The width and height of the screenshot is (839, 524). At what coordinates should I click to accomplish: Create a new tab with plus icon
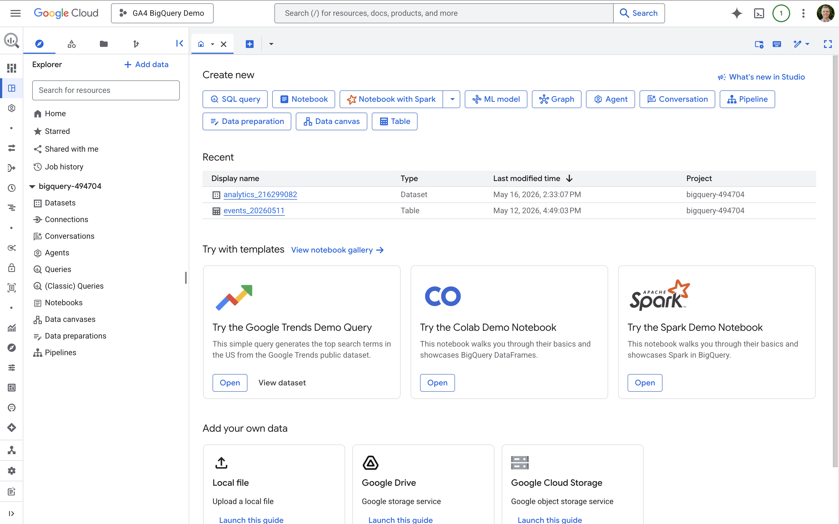pos(250,44)
